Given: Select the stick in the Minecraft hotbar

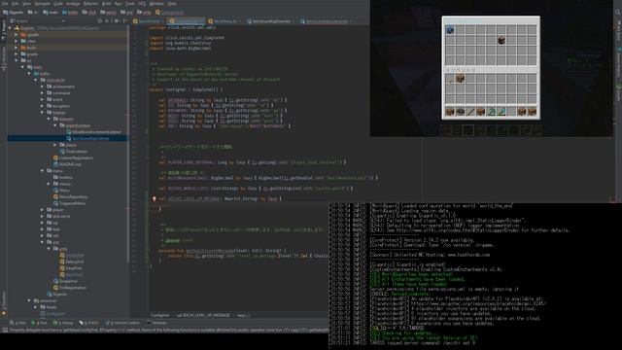Looking at the screenshot, I should [470, 113].
